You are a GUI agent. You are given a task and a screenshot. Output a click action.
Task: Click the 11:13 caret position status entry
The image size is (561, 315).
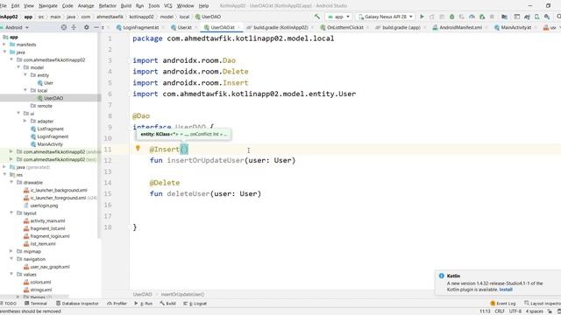(x=485, y=311)
